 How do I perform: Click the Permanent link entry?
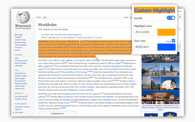click(x=20, y=81)
